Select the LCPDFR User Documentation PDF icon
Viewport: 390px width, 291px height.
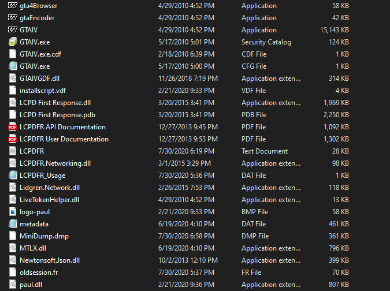pos(13,139)
